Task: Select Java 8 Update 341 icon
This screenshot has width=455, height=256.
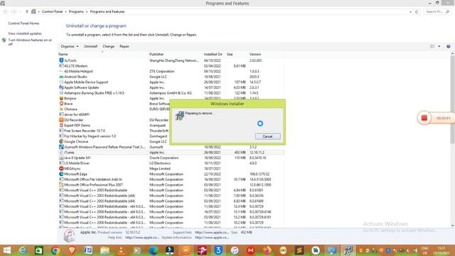Action: pyautogui.click(x=61, y=158)
